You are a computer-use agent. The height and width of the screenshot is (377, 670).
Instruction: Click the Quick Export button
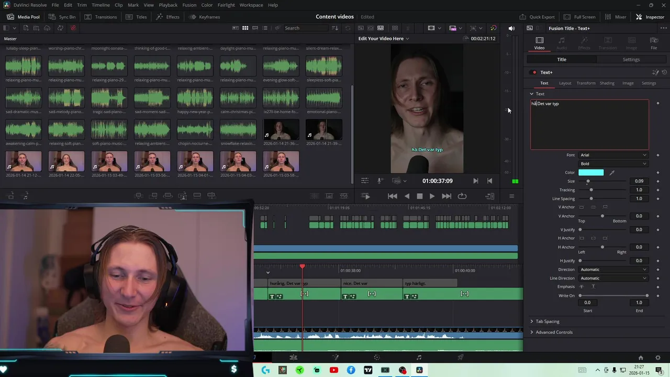[537, 17]
